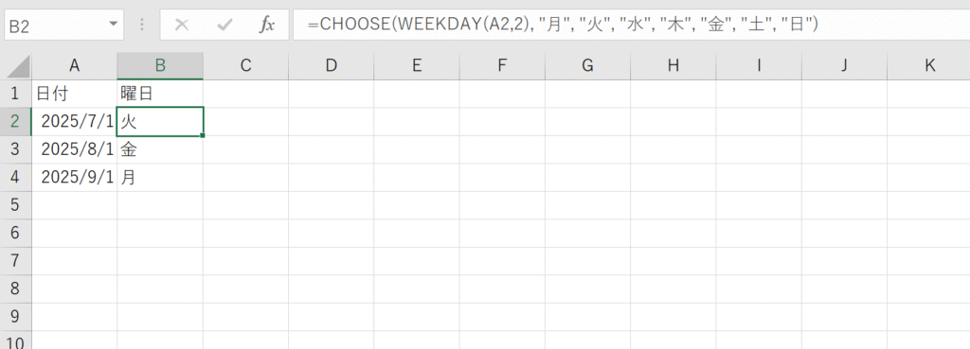Select column B header
Image resolution: width=970 pixels, height=349 pixels.
160,65
